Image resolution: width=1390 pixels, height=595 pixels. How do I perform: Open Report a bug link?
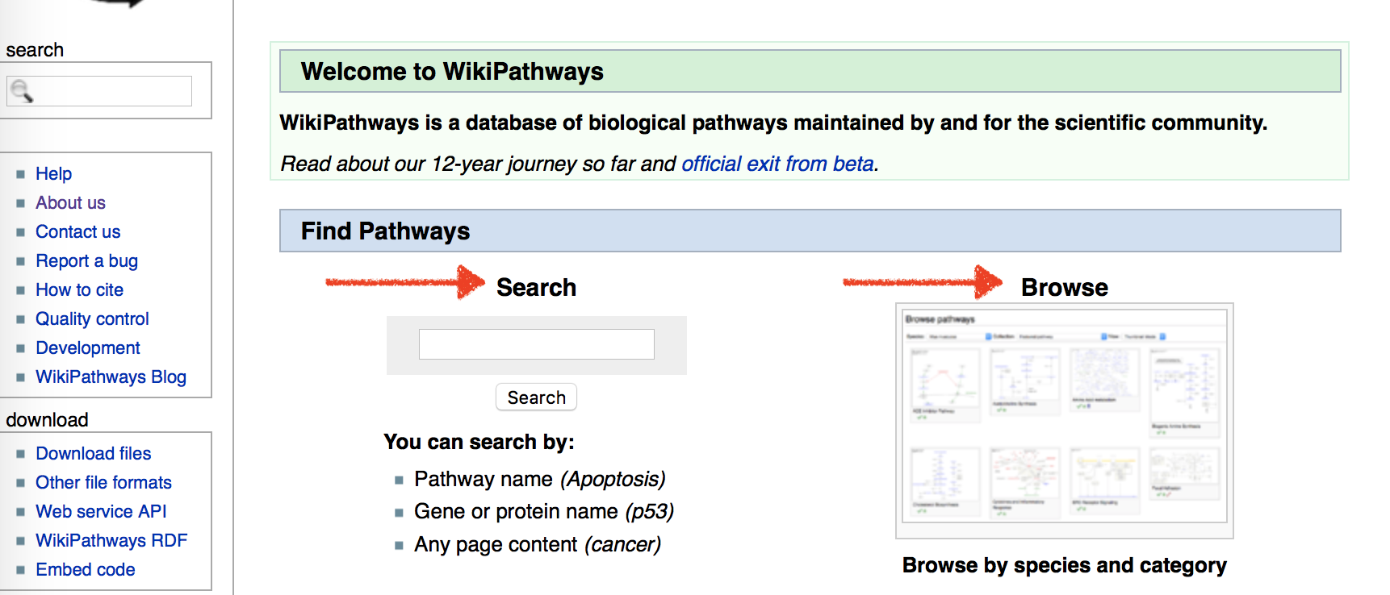(86, 261)
